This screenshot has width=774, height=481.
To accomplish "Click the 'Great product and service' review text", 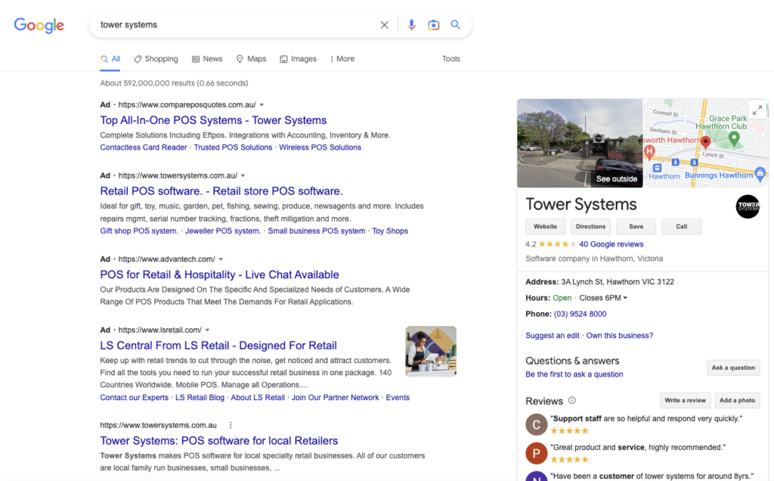I will pos(638,448).
